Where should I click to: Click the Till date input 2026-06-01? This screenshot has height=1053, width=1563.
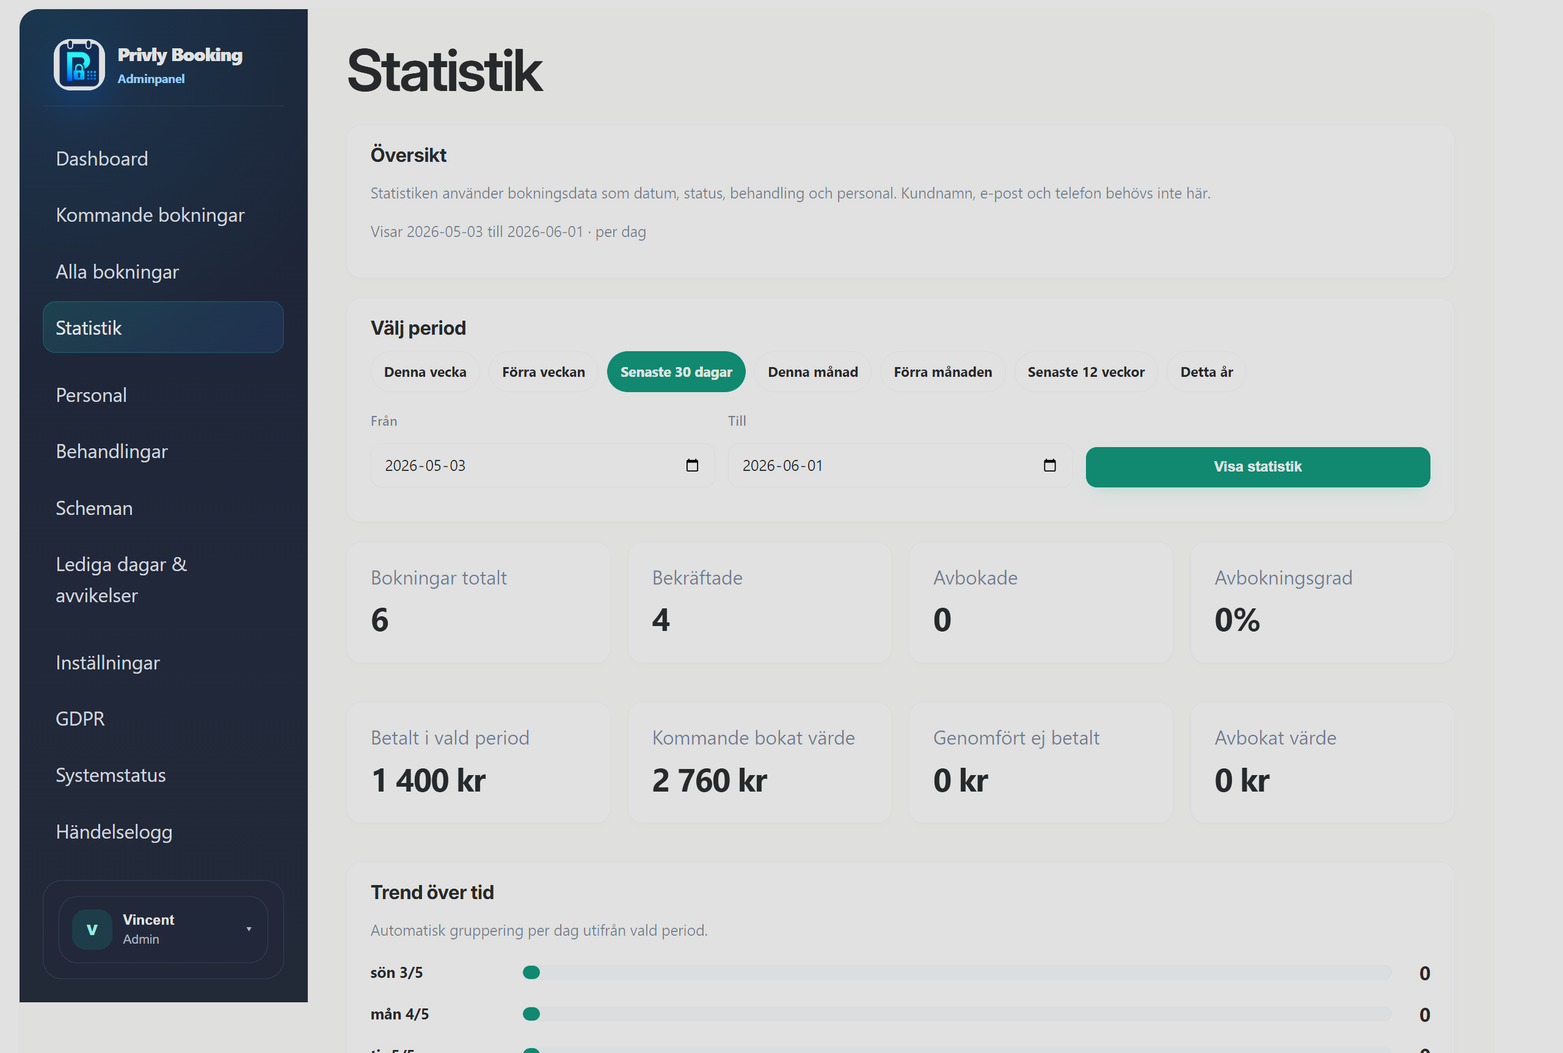(900, 465)
